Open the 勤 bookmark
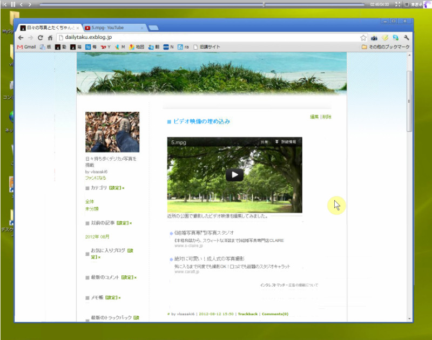 point(60,47)
